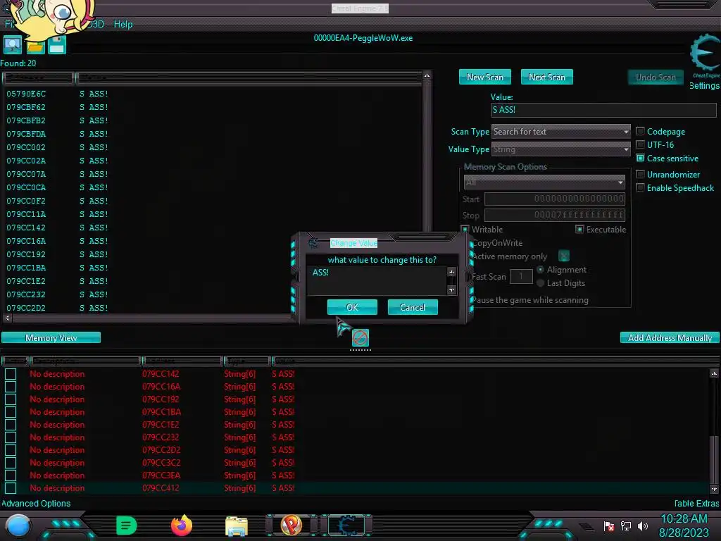This screenshot has width=721, height=541.
Task: Click the results list scroll up arrow
Action: (427, 75)
